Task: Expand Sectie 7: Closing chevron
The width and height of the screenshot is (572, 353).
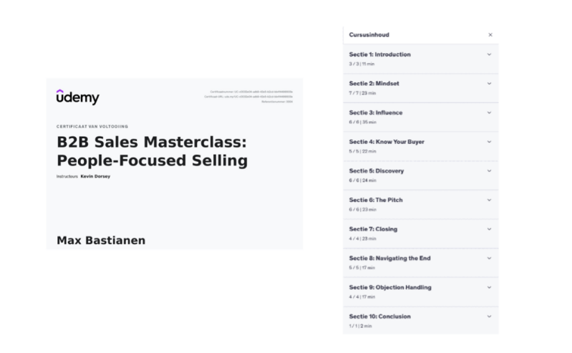Action: (x=490, y=229)
